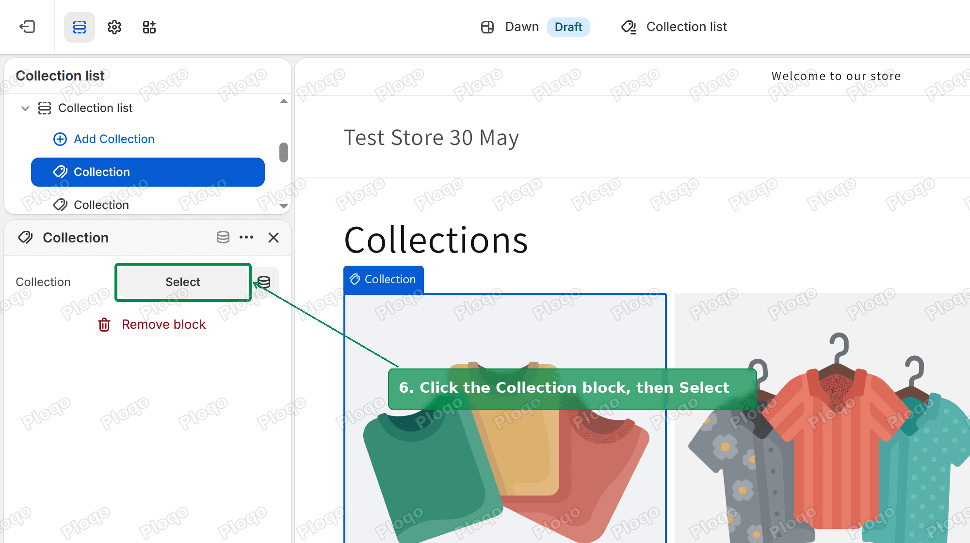Screen dimensions: 970x543
Task: Click the tag icon in the Collection panel header
Action: [25, 238]
